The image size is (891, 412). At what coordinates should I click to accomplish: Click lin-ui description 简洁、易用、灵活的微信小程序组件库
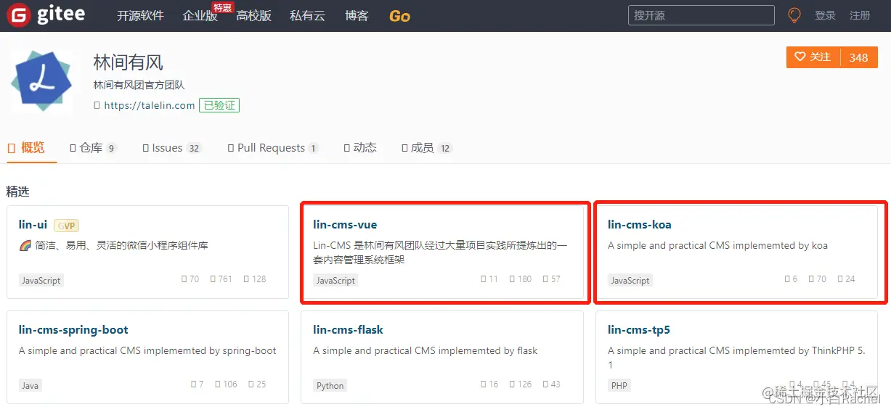click(x=114, y=245)
